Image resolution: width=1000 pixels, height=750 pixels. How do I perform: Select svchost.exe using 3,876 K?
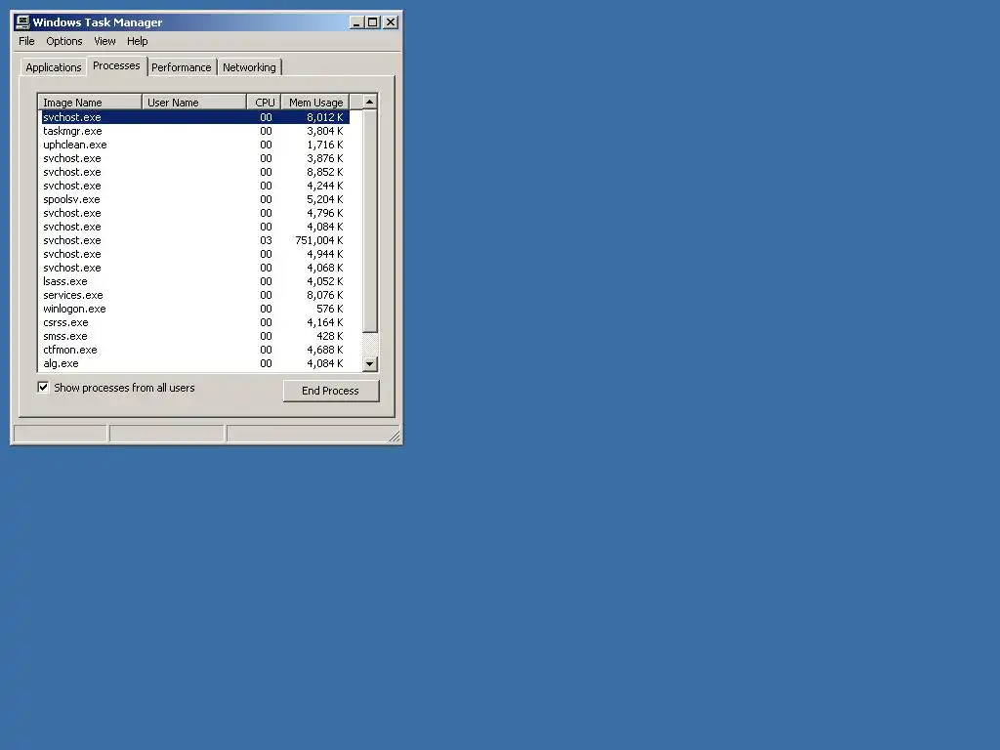194,158
